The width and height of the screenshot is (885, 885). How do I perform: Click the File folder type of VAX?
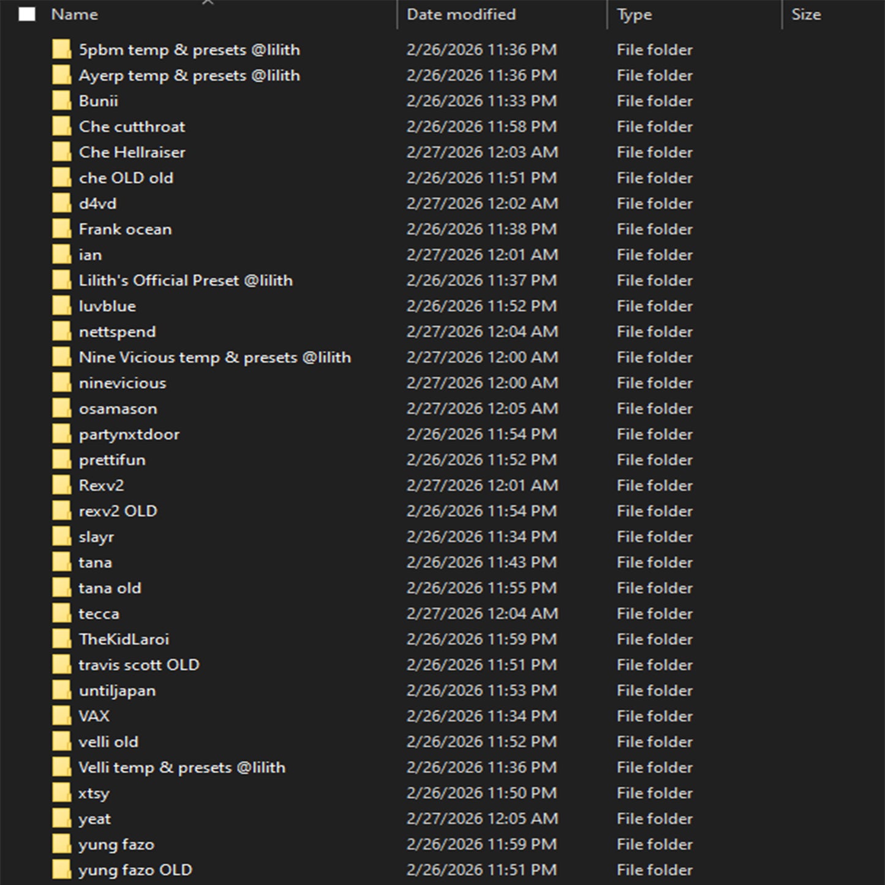655,716
